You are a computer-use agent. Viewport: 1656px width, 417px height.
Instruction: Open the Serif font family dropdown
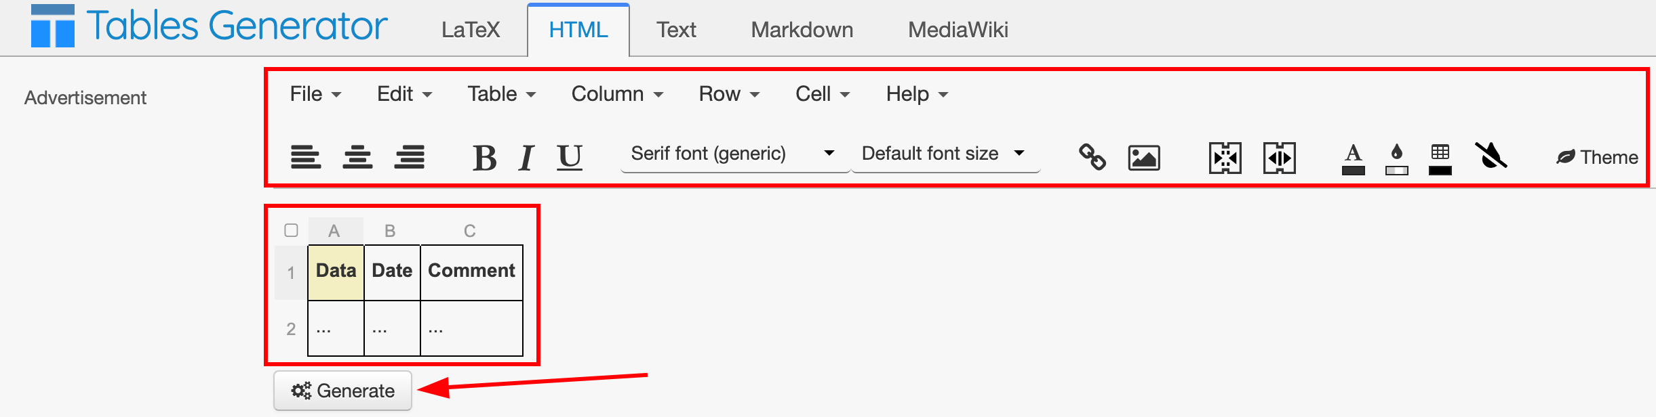coord(734,154)
